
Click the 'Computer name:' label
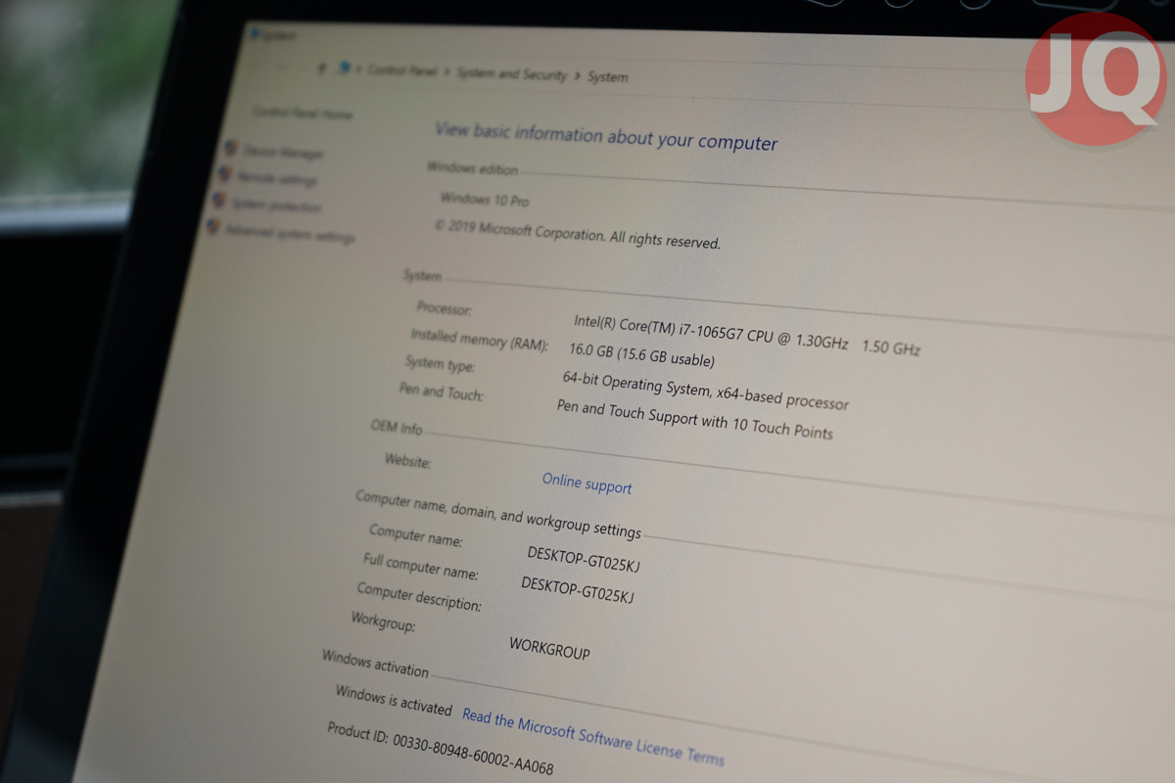(x=415, y=534)
